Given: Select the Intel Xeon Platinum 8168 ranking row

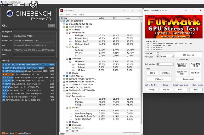Looking at the screenshot, I should 28,65.
